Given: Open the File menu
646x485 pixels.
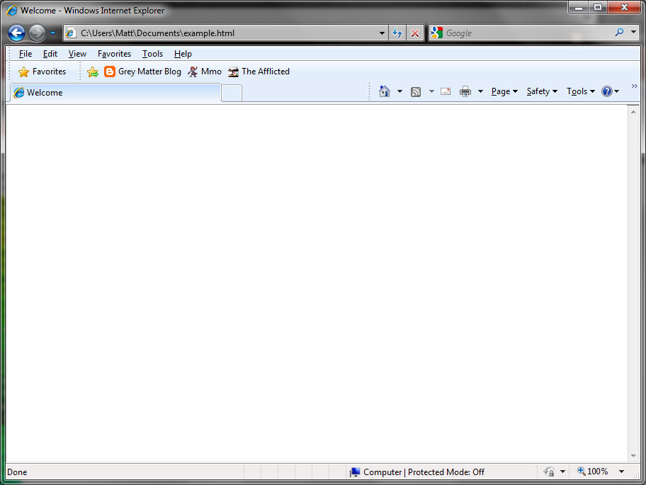Looking at the screenshot, I should click(x=25, y=54).
